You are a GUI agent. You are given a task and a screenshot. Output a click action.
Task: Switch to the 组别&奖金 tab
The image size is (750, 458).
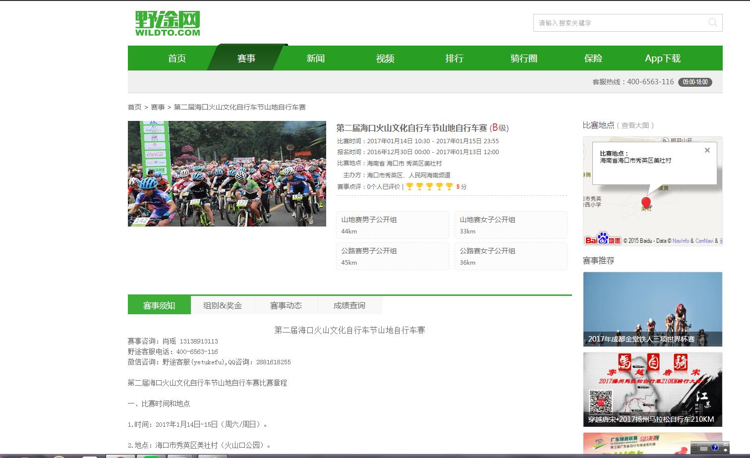pos(223,305)
